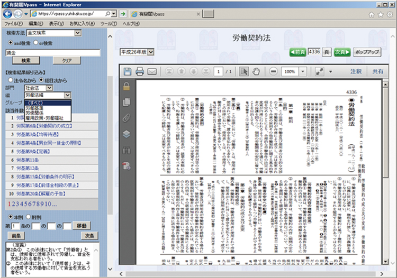Select the 本則 radio button
Screen dimensions: 397x278
pyautogui.click(x=11, y=217)
